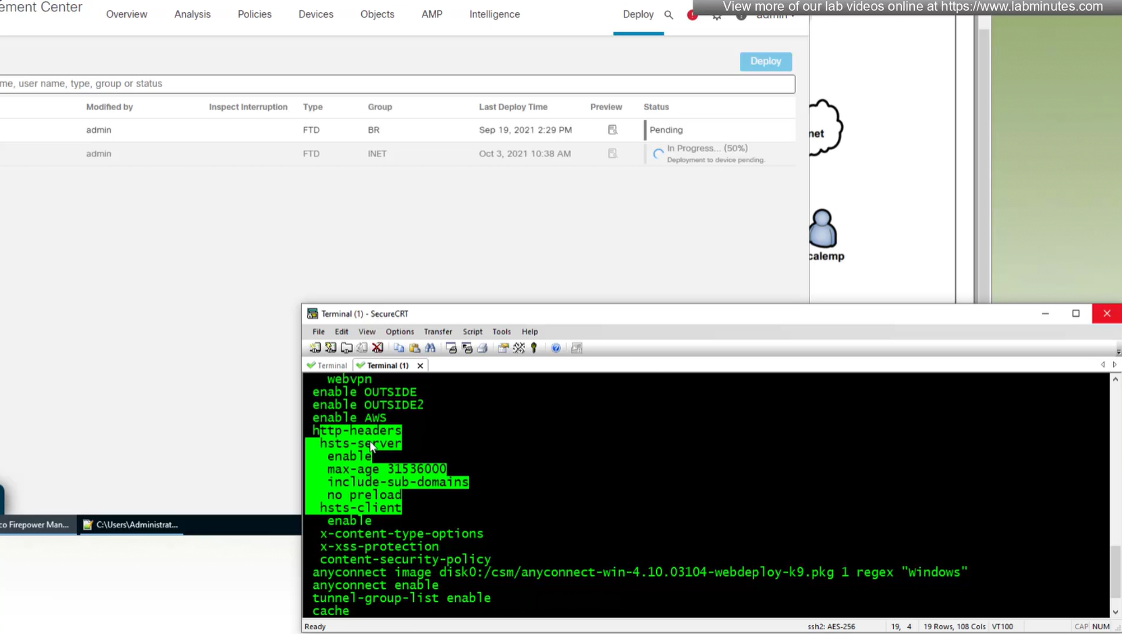This screenshot has height=634, width=1122.
Task: Open the Policies navigation item
Action: coord(255,14)
